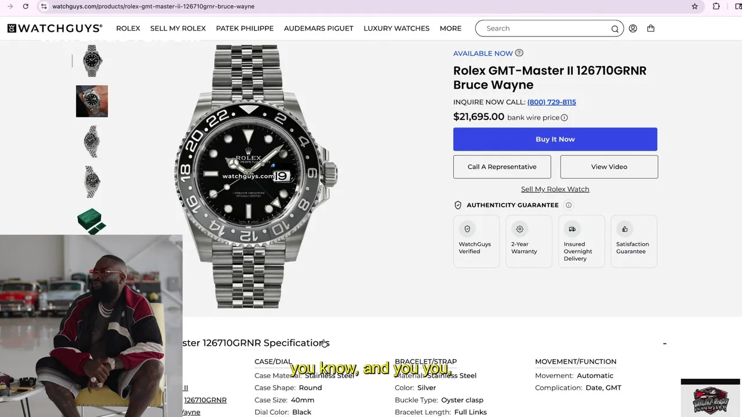Reload the page in the browser

(x=26, y=6)
